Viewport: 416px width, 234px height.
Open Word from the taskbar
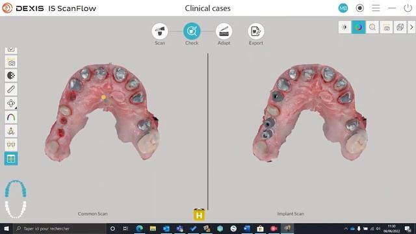pyautogui.click(x=247, y=228)
